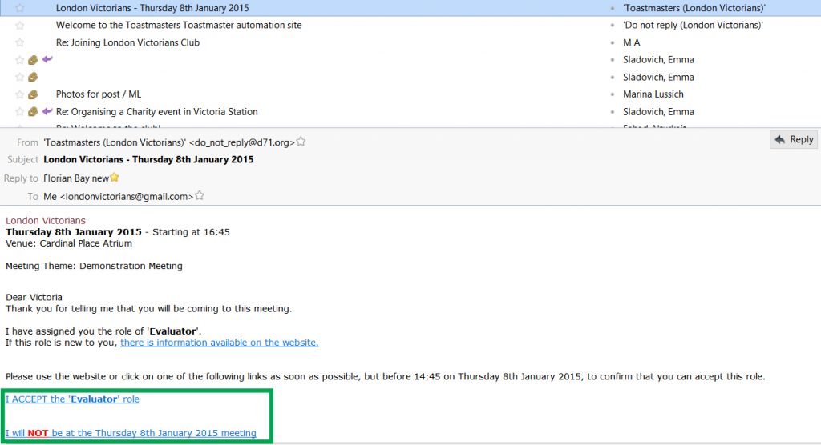This screenshot has height=445, width=821.
Task: Click attachment icon on Re: Organising a Charity event row
Action: click(33, 111)
